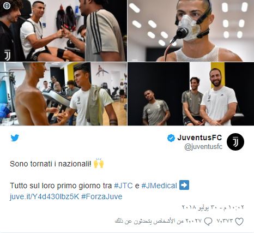Like the tweet with the heart icon

click(x=239, y=222)
